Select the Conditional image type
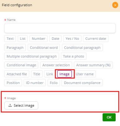Screen dimensions: 120x126 [21, 65]
